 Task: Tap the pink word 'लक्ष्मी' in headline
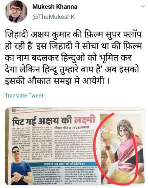click(84, 120)
